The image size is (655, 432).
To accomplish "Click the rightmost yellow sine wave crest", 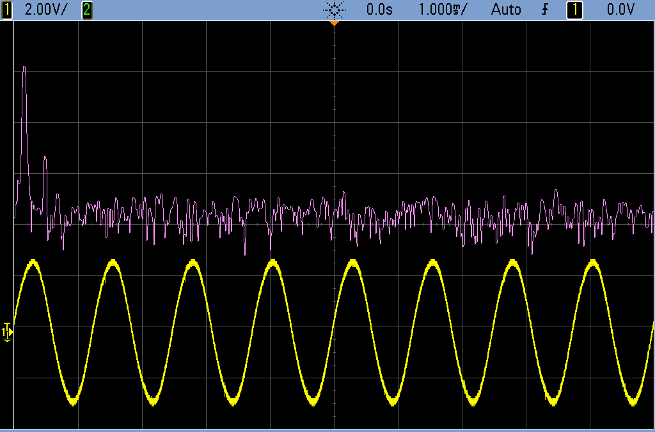I will click(x=592, y=262).
